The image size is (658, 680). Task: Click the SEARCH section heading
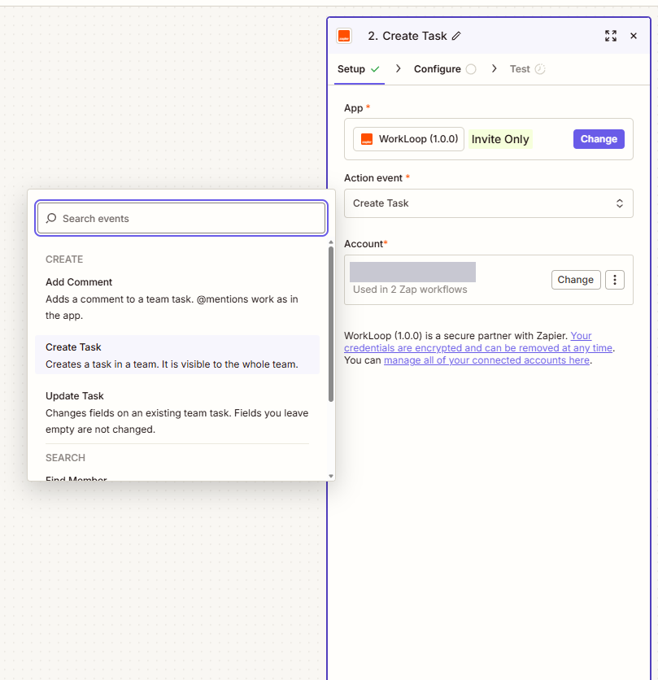[x=66, y=458]
